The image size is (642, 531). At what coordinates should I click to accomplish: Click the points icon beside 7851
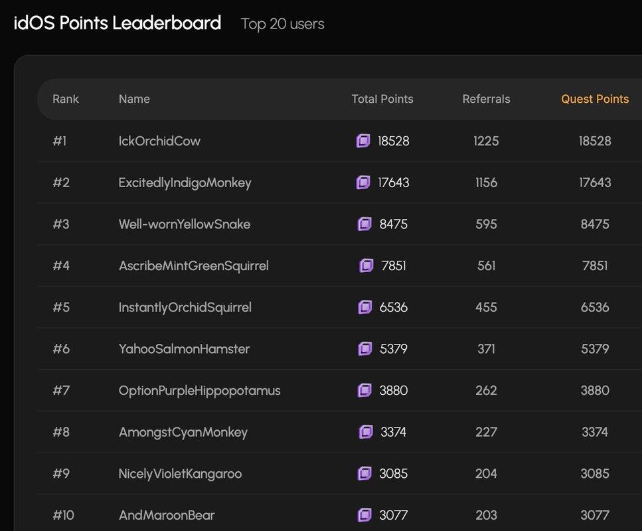coord(366,265)
